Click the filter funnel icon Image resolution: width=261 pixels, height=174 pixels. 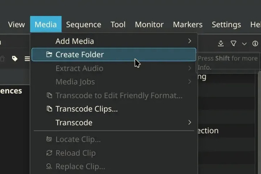pos(234,43)
